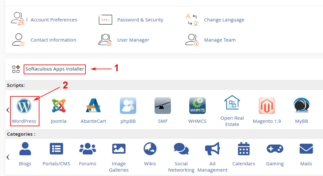
Task: Select the WordPress script icon
Action: (24, 106)
